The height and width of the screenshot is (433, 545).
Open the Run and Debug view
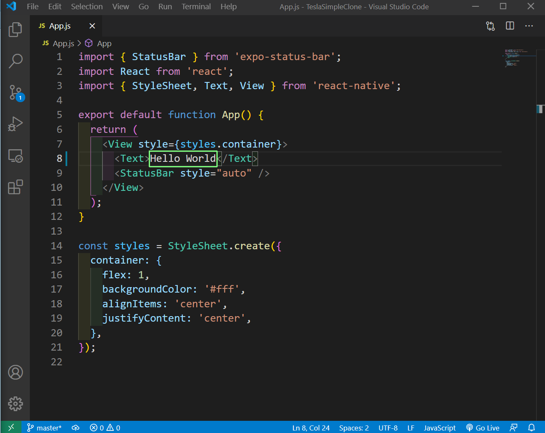15,124
